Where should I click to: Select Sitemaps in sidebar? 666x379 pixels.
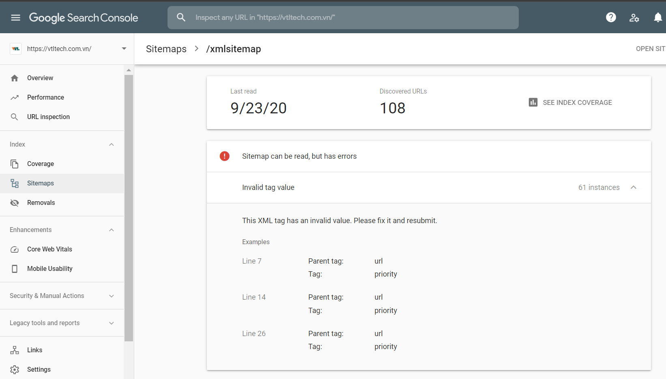coord(62,183)
